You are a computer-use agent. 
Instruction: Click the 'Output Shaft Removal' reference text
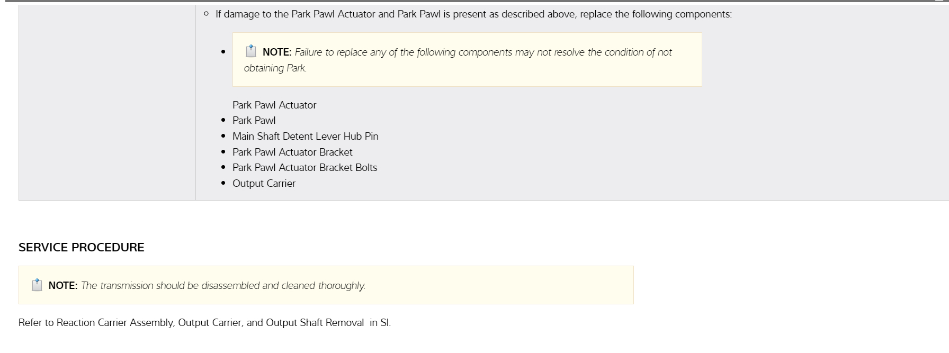(x=315, y=323)
